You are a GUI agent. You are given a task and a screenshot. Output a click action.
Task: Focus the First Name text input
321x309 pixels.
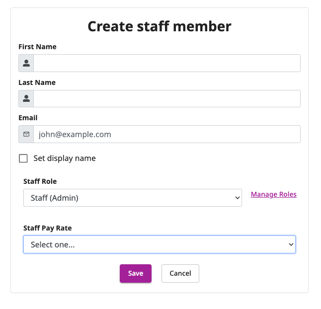click(167, 63)
